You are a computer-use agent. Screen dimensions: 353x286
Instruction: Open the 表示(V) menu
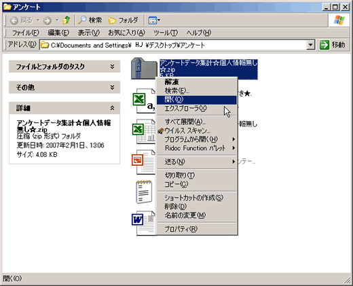[x=89, y=33]
